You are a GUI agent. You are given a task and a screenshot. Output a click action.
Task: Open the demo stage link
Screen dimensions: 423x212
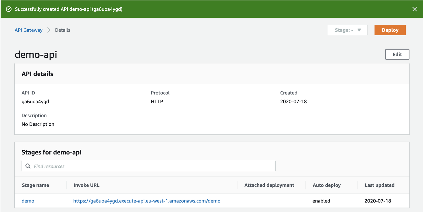[28, 201]
